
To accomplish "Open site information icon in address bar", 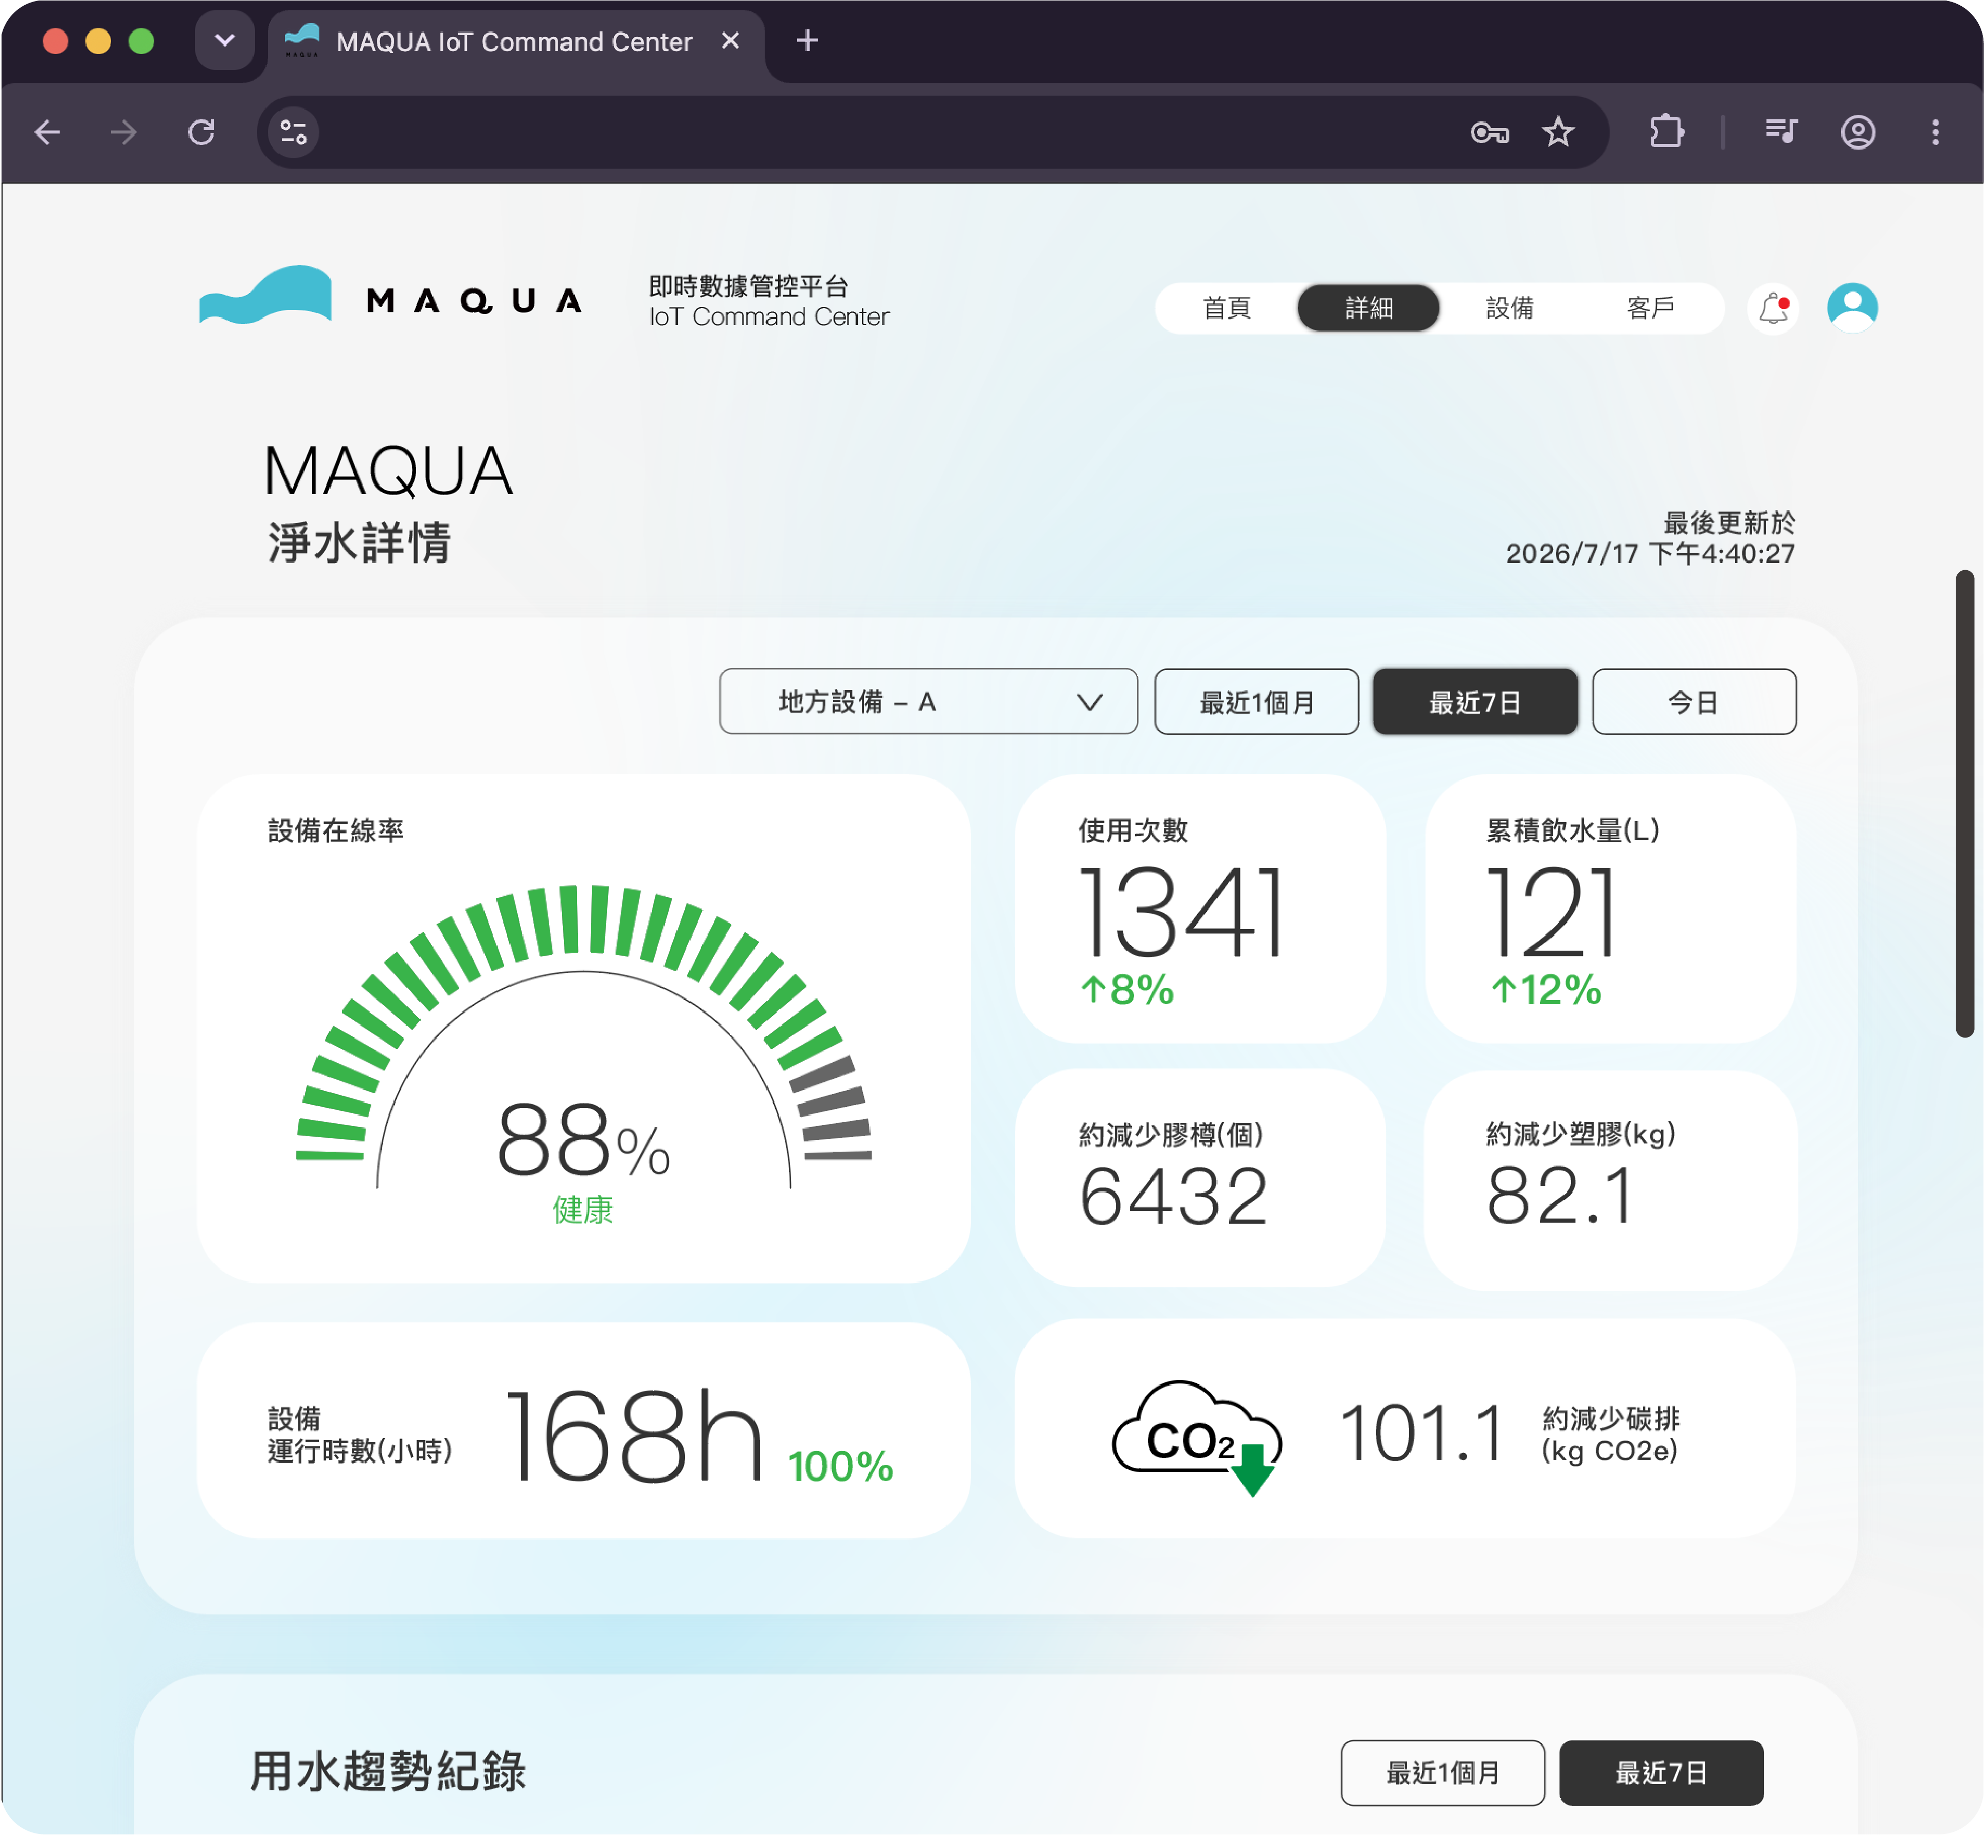I will (293, 132).
